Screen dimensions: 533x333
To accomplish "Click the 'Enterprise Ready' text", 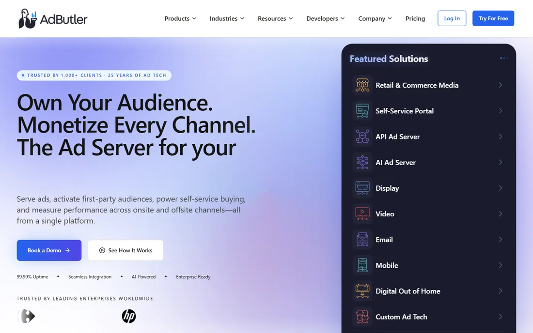I will point(193,277).
